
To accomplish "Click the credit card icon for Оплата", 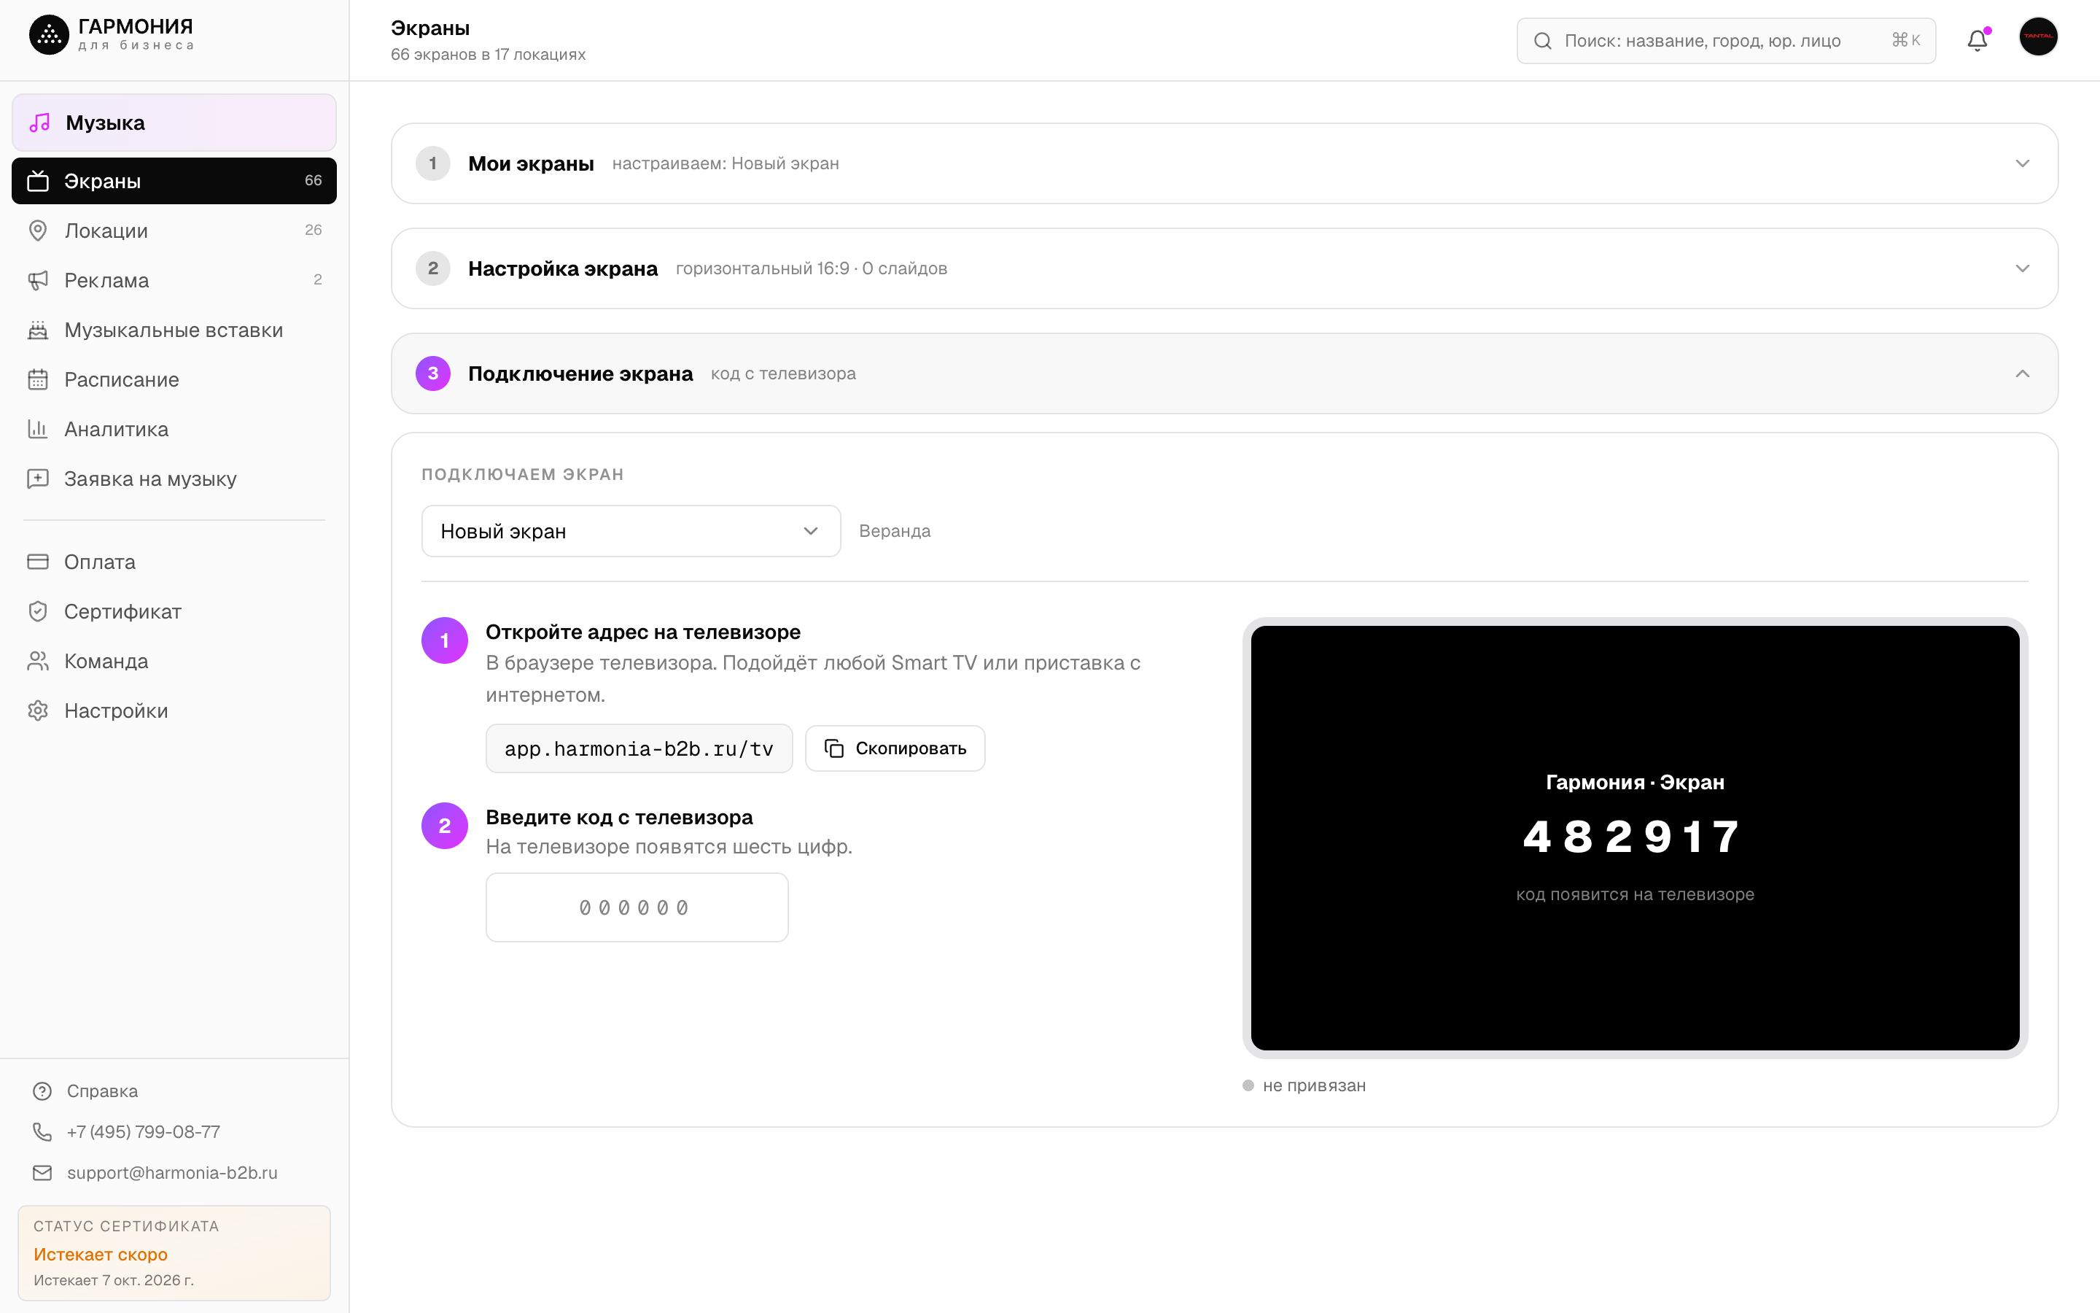I will click(x=38, y=561).
